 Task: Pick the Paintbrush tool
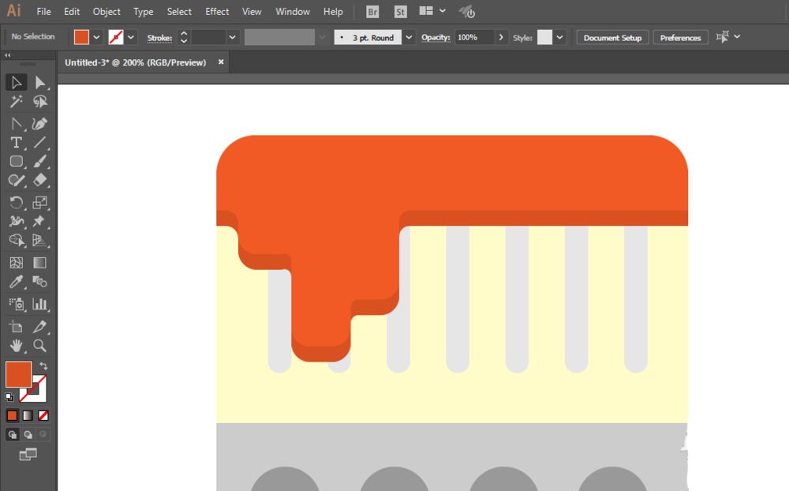coord(39,161)
